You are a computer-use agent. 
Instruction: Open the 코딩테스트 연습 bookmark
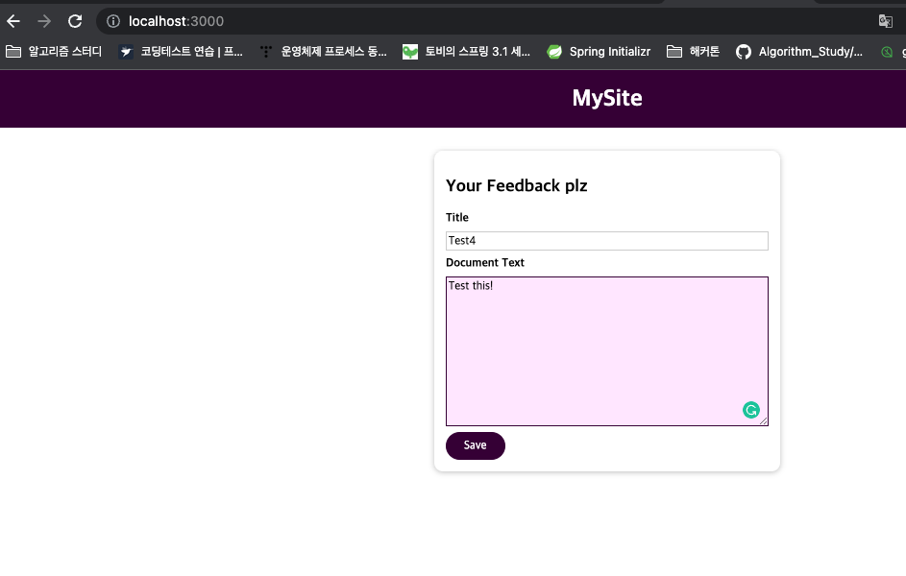pos(181,52)
